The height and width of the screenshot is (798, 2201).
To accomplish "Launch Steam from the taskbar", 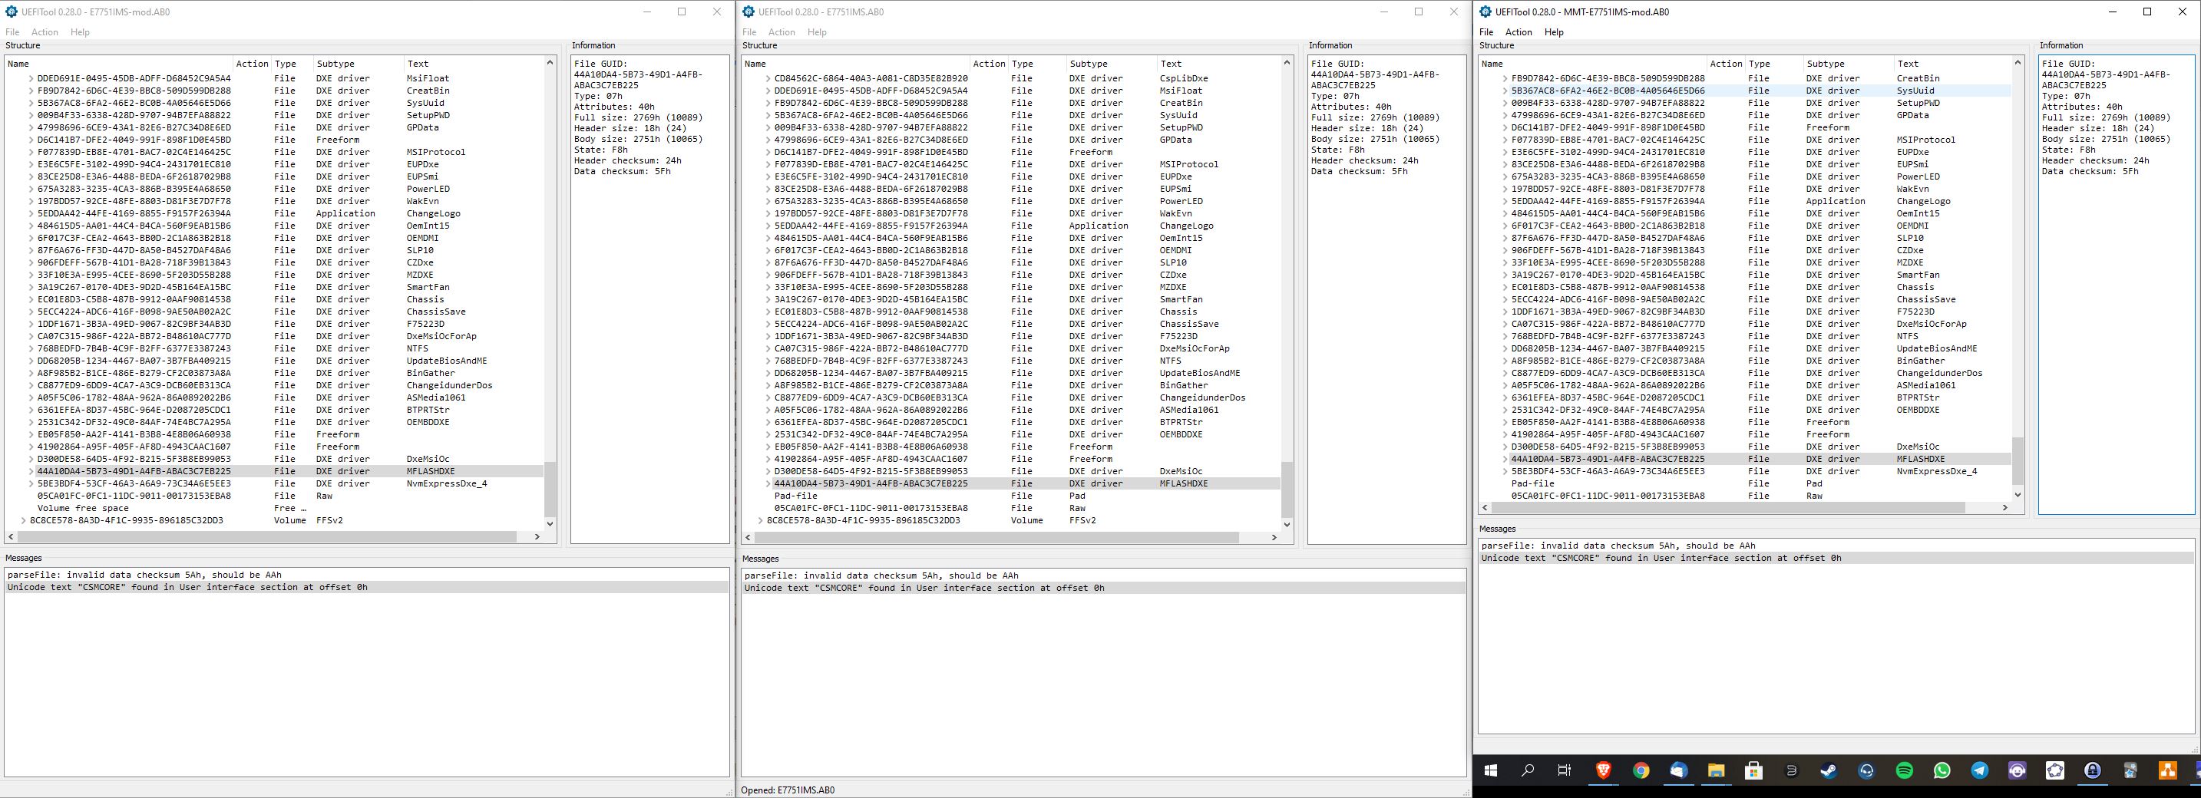I will (1829, 770).
